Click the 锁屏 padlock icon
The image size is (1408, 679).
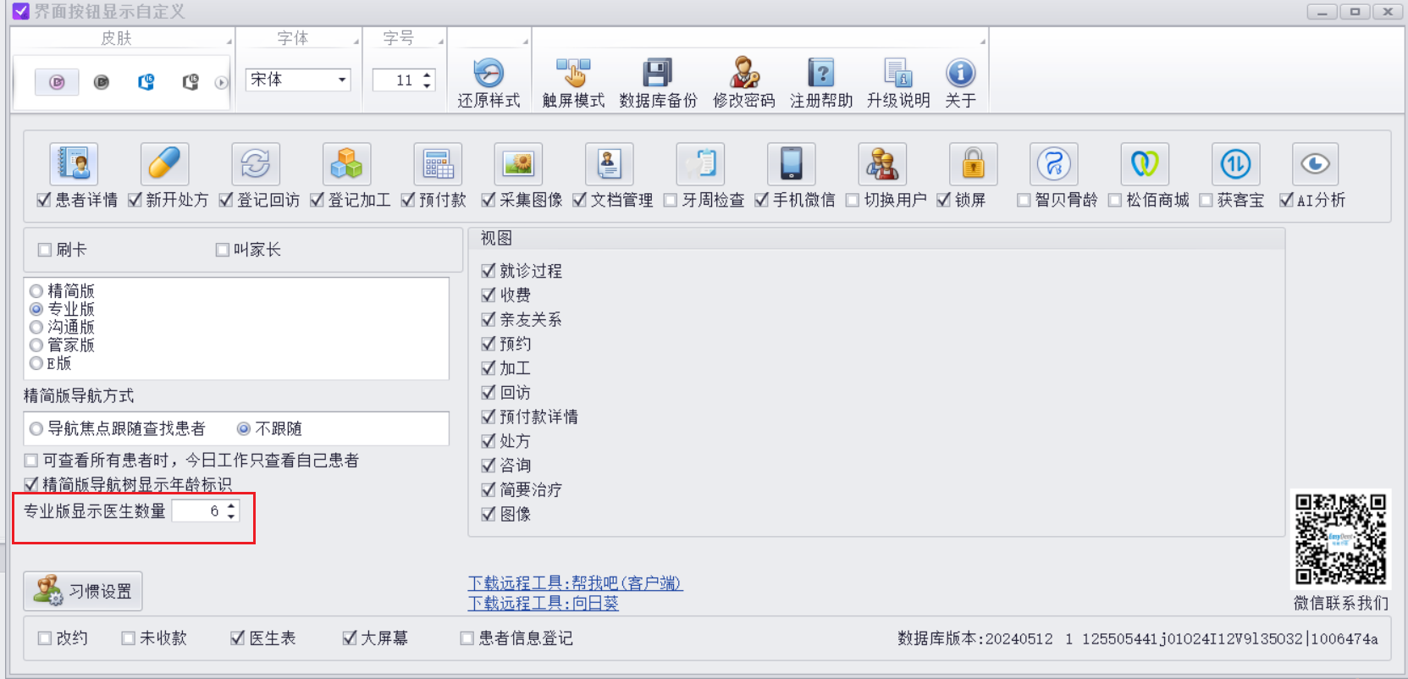pyautogui.click(x=974, y=164)
